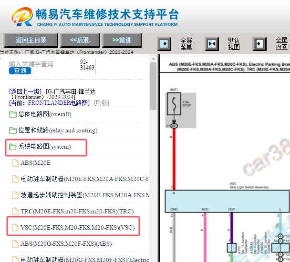Click the 7.5A STOP fuse symbol
This screenshot has height=262, width=290.
[174, 104]
